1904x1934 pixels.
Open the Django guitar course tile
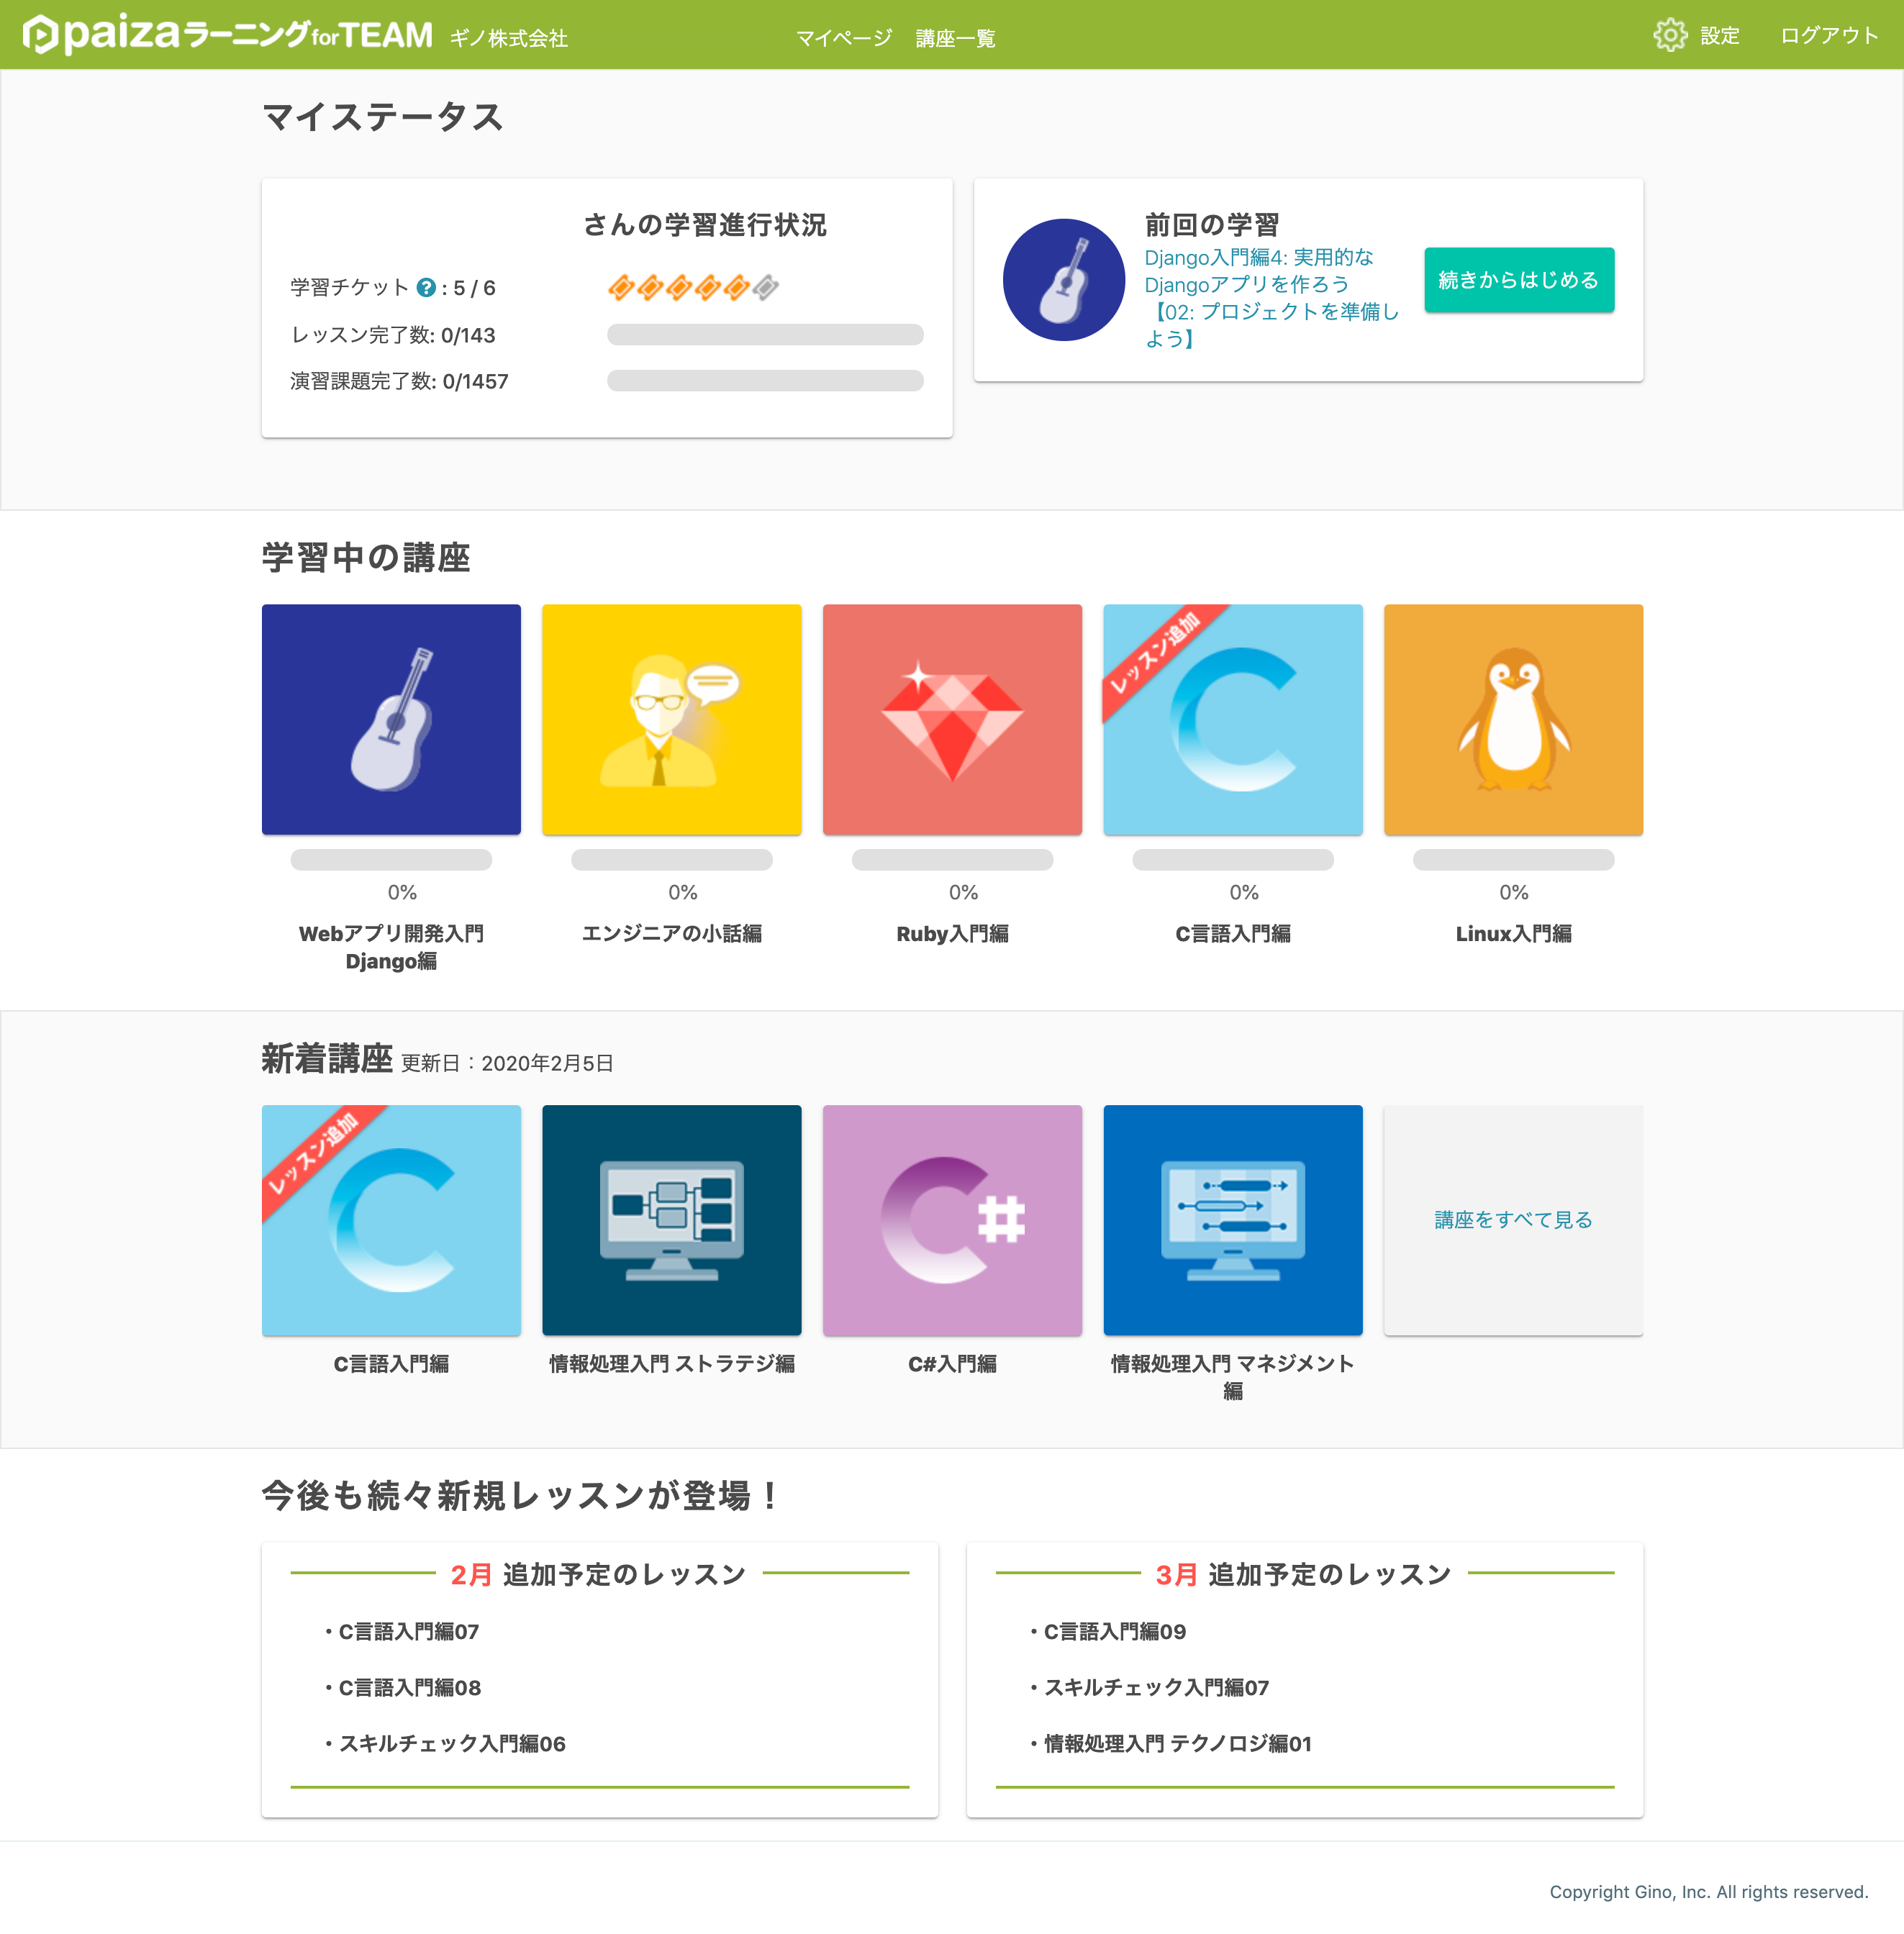point(391,719)
